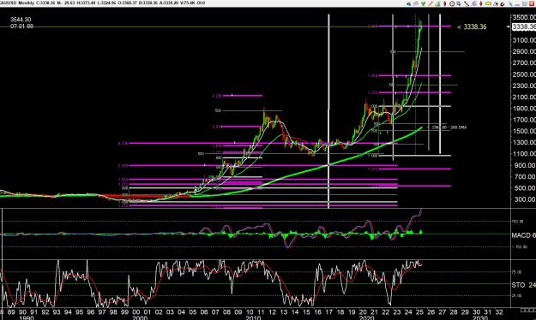Viewport: 536px width, 320px height.
Task: Click year 25 on the time axis
Action: [x=419, y=311]
